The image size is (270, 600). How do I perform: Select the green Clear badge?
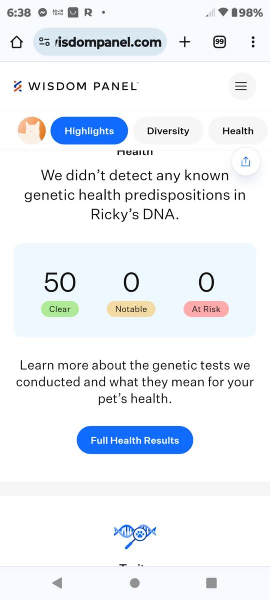60,309
